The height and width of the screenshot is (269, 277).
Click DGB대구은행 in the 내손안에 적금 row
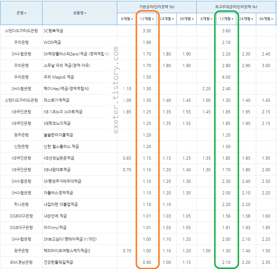pos(21,216)
